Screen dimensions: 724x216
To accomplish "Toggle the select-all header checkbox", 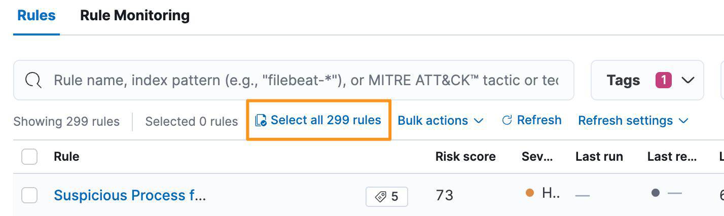I will coord(29,157).
